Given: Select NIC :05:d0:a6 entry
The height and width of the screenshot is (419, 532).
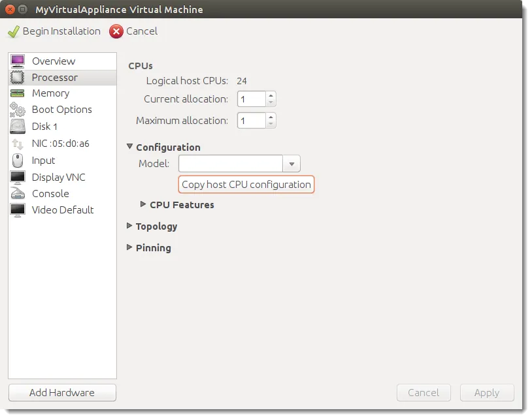Looking at the screenshot, I should click(x=63, y=144).
